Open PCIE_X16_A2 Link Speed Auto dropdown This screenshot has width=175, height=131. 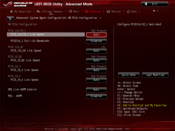click(96, 51)
